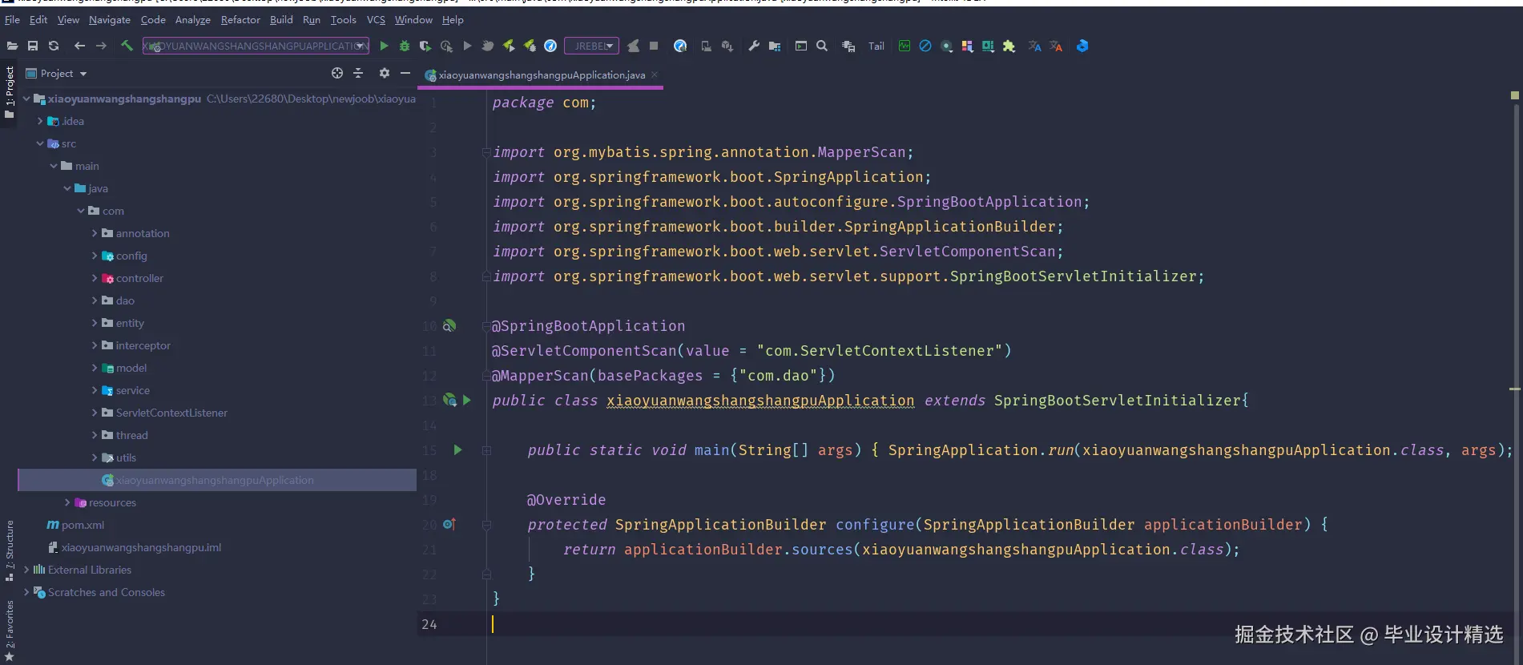Open the Refactor menu
Screen dimensions: 1523x665
coord(240,20)
